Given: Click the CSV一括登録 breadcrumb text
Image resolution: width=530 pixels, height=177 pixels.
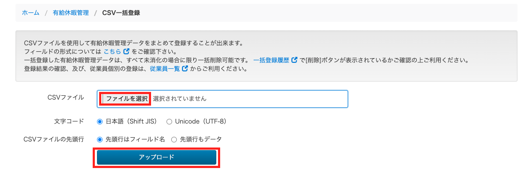Looking at the screenshot, I should [121, 13].
